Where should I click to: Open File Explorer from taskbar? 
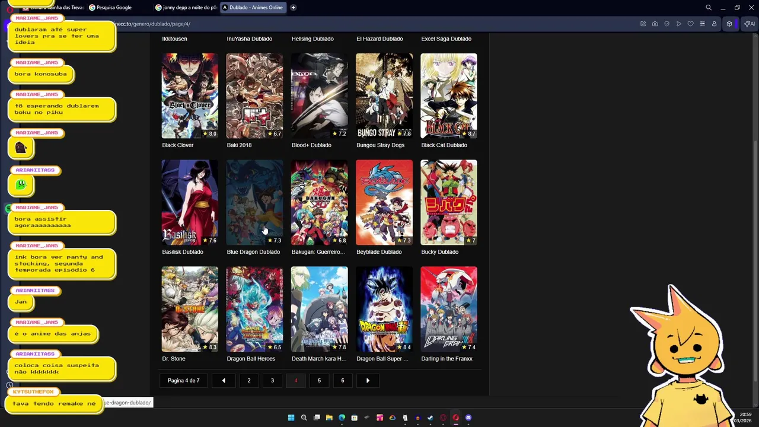[x=329, y=418]
